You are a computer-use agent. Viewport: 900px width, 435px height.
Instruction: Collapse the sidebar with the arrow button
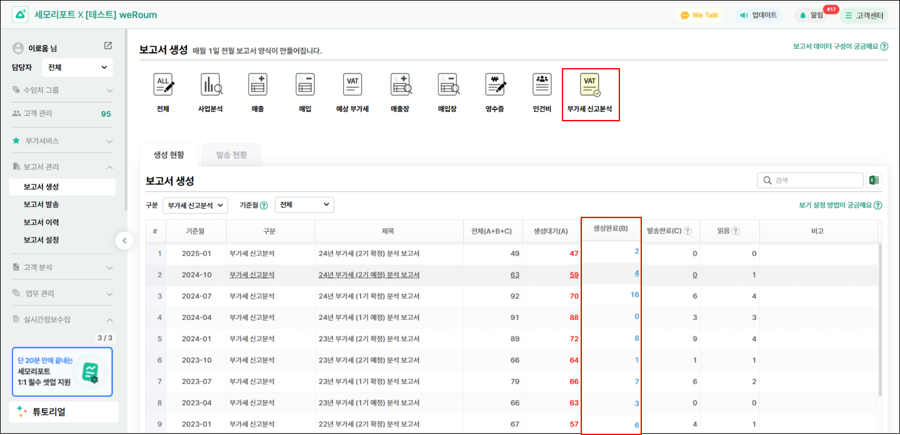click(x=124, y=241)
